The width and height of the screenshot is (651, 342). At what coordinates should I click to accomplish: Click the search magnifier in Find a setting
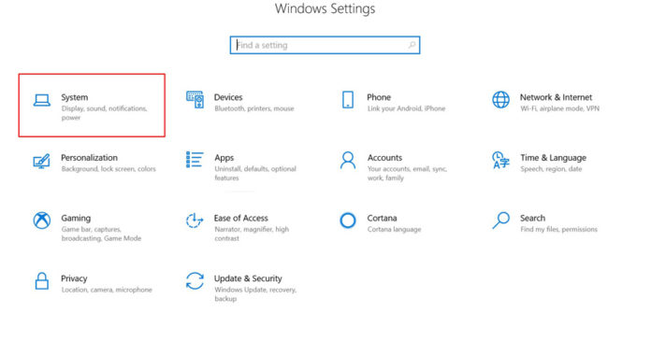click(x=412, y=45)
